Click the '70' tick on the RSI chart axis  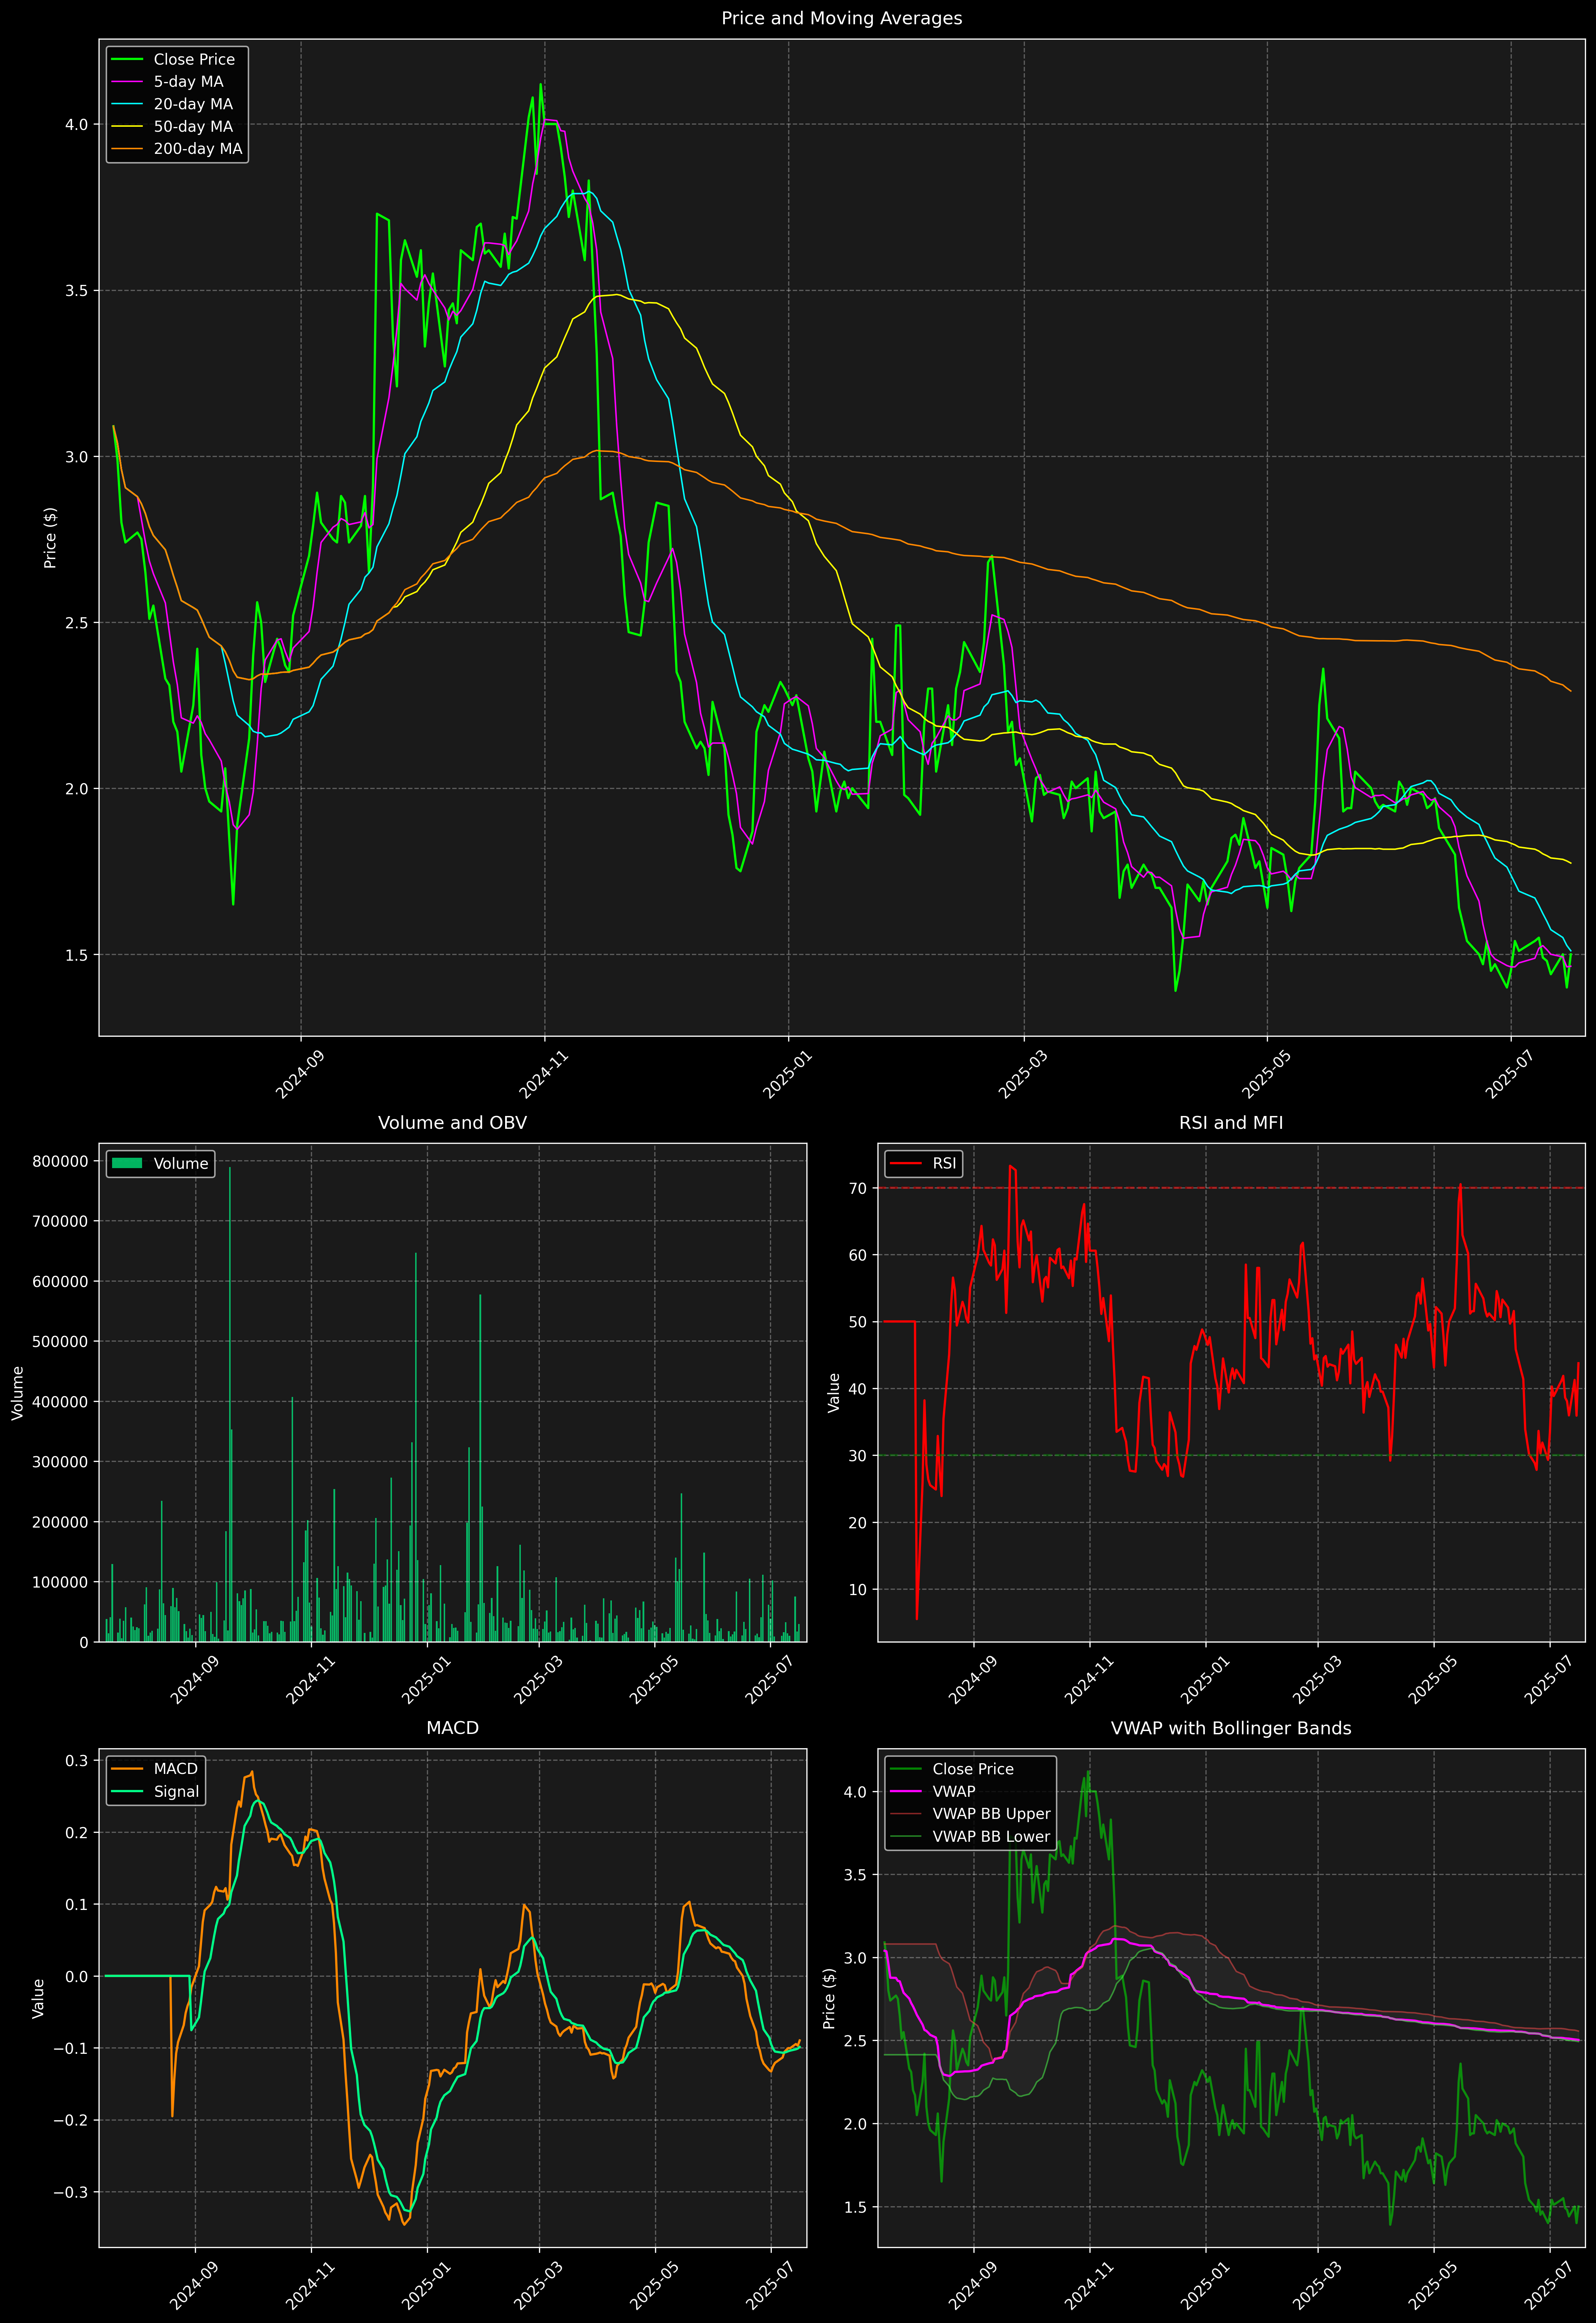[x=859, y=1188]
